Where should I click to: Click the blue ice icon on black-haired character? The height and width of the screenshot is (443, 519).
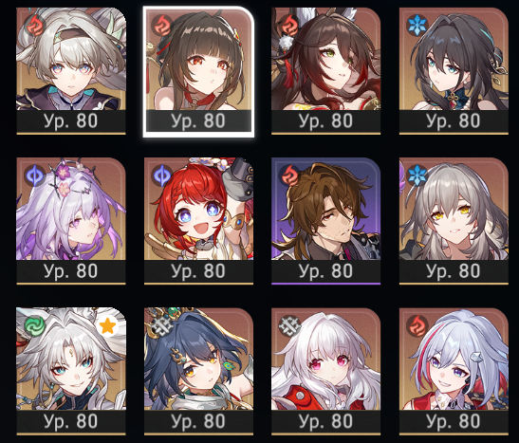(x=417, y=26)
